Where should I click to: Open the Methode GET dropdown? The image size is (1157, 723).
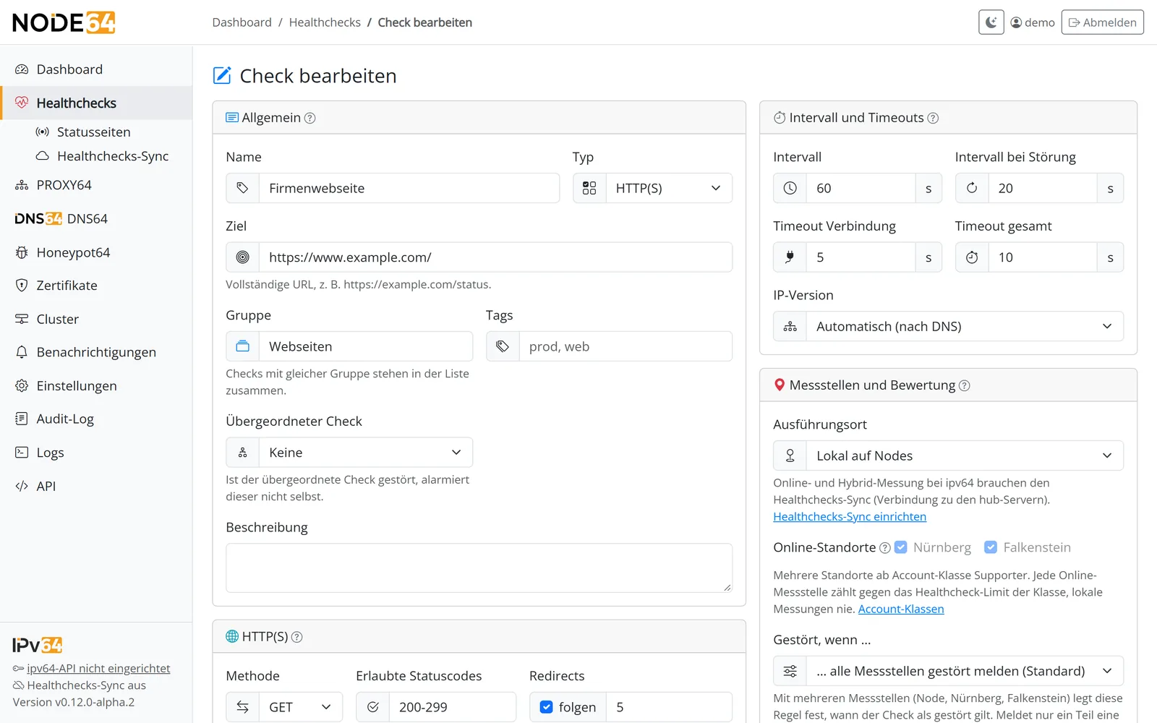pos(301,707)
